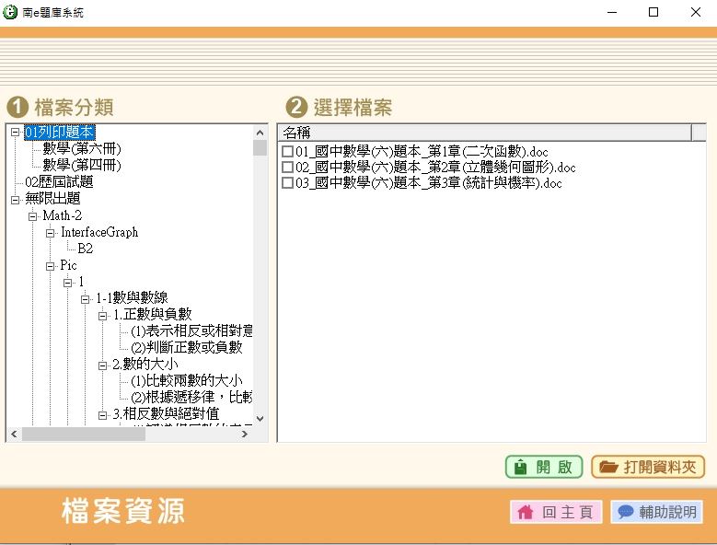Image resolution: width=717 pixels, height=545 pixels.
Task: Check the 第1章(二次函數).doc file checkbox
Action: [x=287, y=151]
